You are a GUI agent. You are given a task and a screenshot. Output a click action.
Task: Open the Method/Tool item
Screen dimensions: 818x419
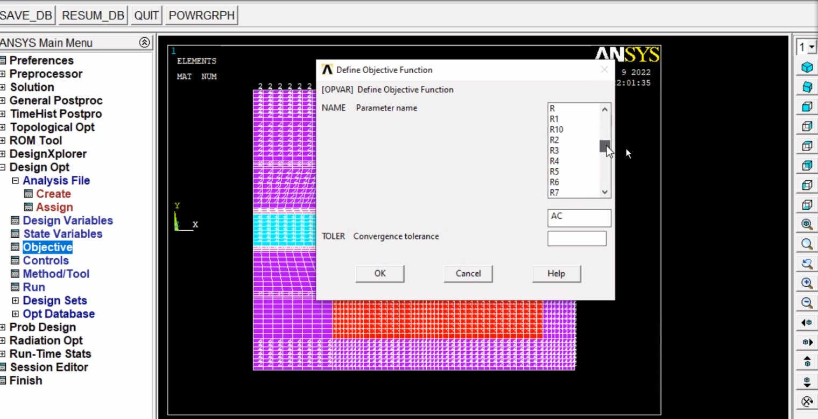(56, 274)
